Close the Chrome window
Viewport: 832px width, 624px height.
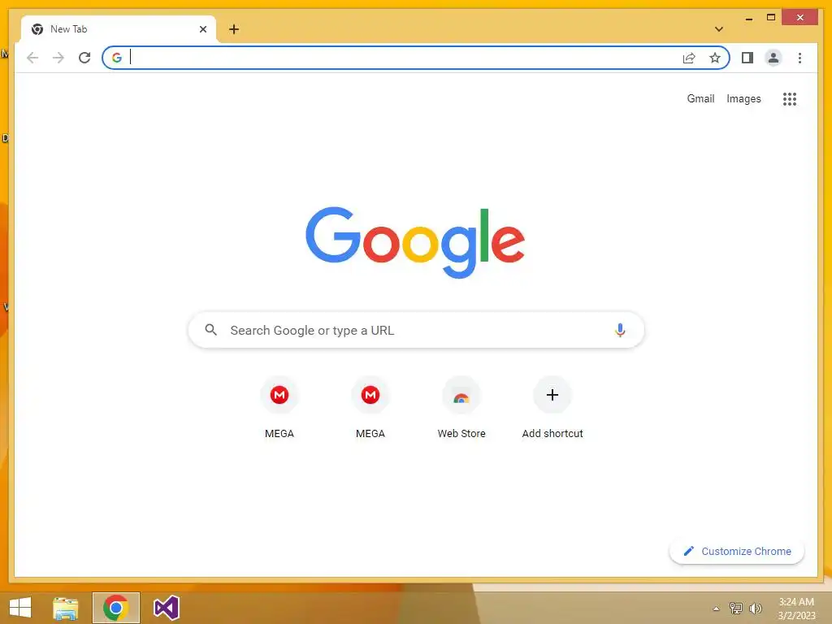point(800,18)
